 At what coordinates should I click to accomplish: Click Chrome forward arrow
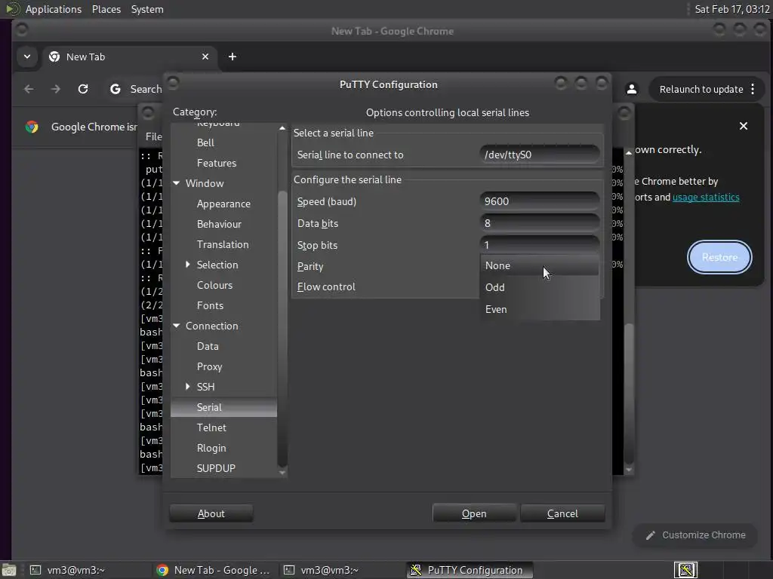(56, 89)
